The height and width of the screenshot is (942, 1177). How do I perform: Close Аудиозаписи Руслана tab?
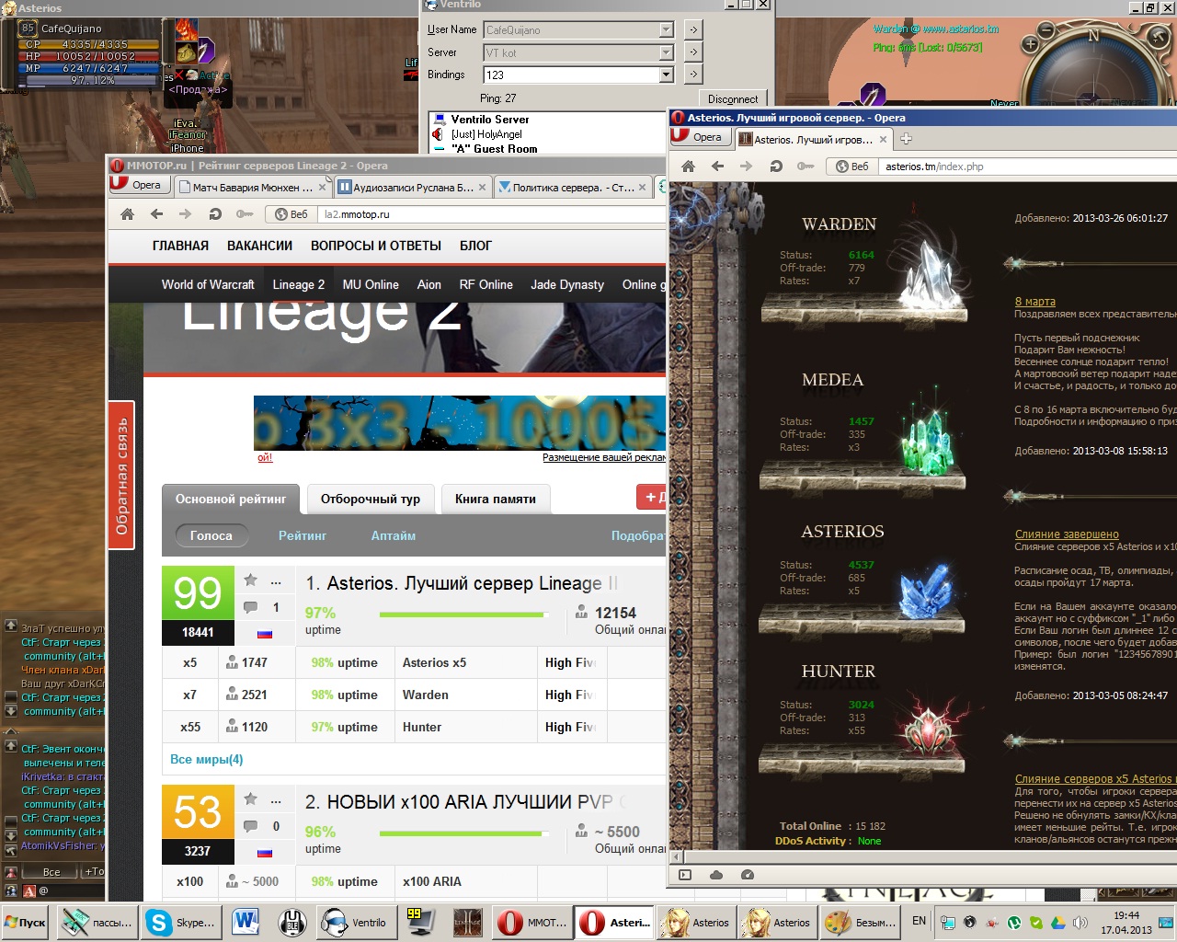(x=483, y=188)
